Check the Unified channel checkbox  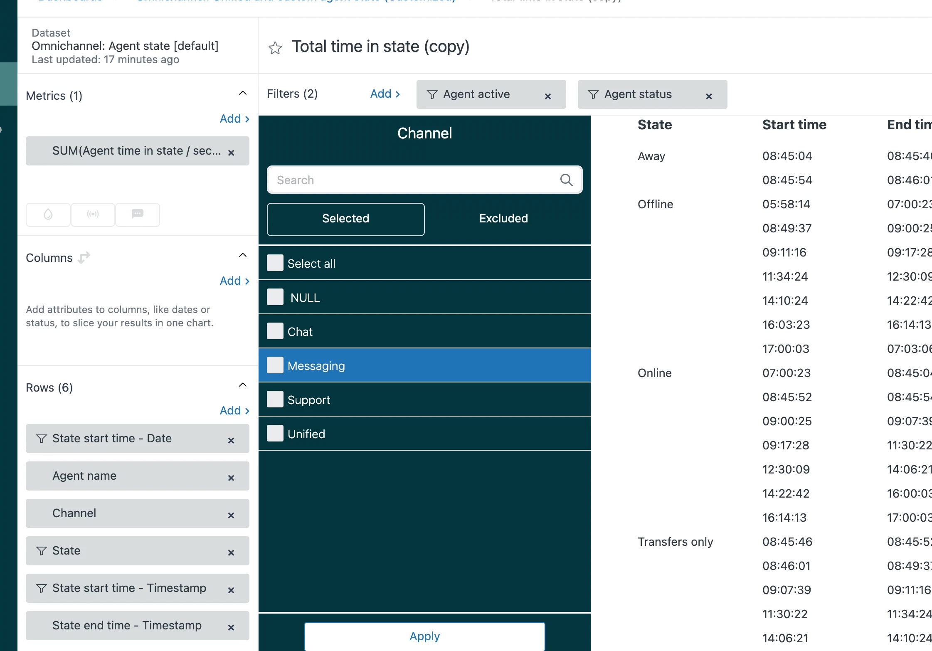coord(275,434)
